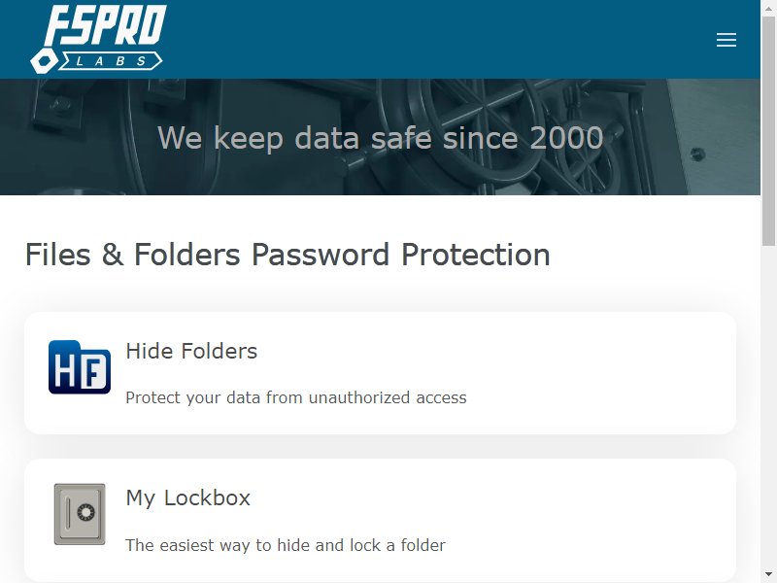Click the "Files & Folders Password Protection" heading
Viewport: 777px width, 583px height.
click(287, 255)
